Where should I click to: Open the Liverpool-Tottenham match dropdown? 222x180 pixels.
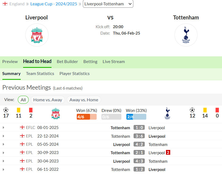pyautogui.click(x=108, y=4)
